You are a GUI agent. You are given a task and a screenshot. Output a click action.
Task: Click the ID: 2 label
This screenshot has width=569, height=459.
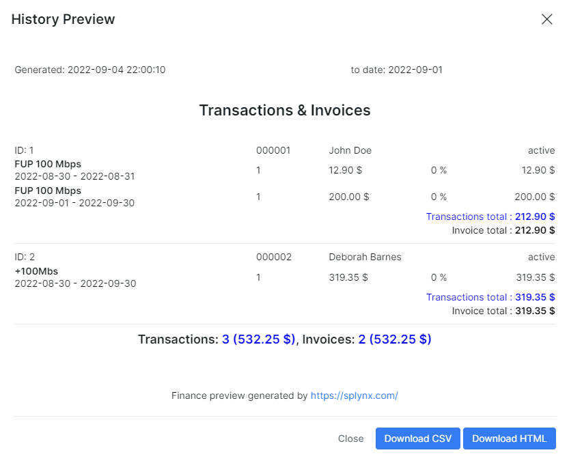[25, 257]
